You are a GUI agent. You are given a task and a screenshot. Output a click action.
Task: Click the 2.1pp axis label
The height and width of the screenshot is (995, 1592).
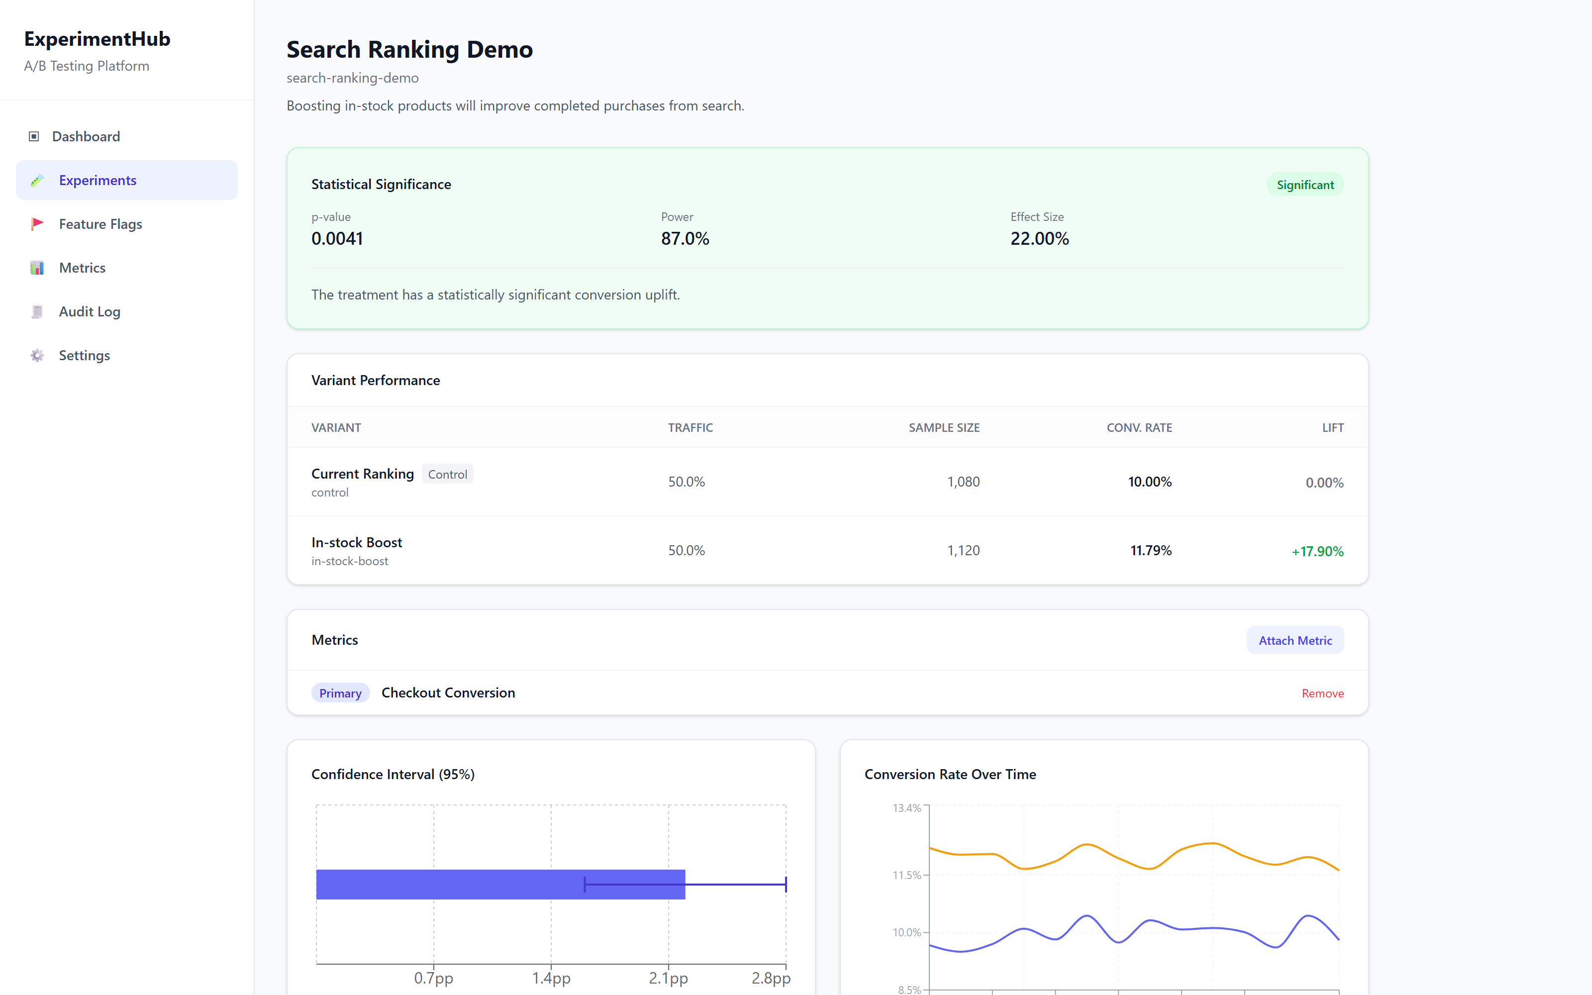[668, 978]
